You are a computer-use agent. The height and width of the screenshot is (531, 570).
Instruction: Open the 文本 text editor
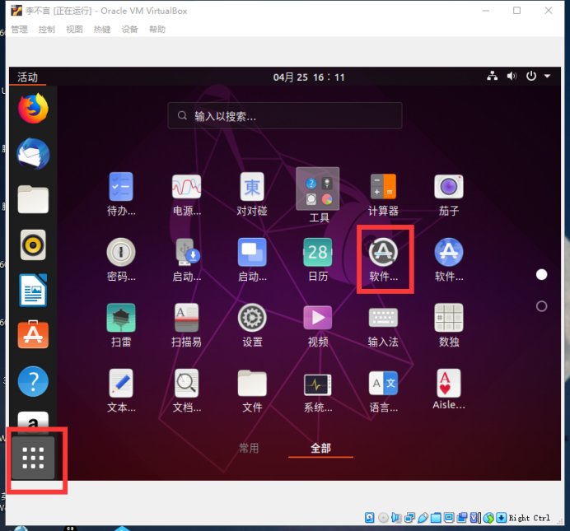point(121,391)
